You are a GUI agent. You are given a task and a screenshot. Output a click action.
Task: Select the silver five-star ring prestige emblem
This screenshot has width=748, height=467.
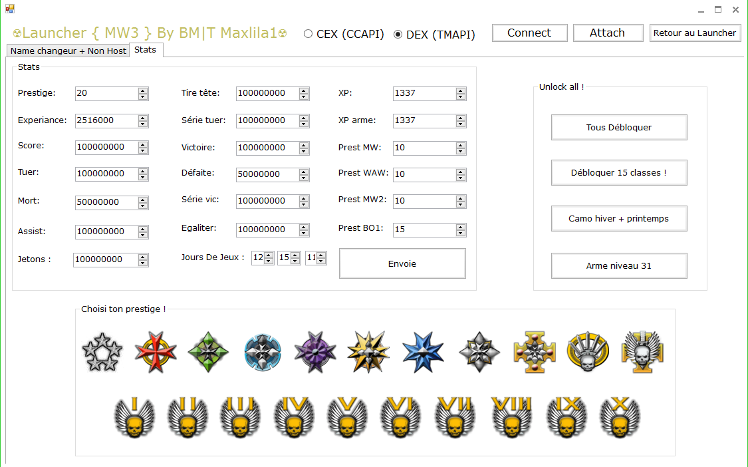click(102, 352)
